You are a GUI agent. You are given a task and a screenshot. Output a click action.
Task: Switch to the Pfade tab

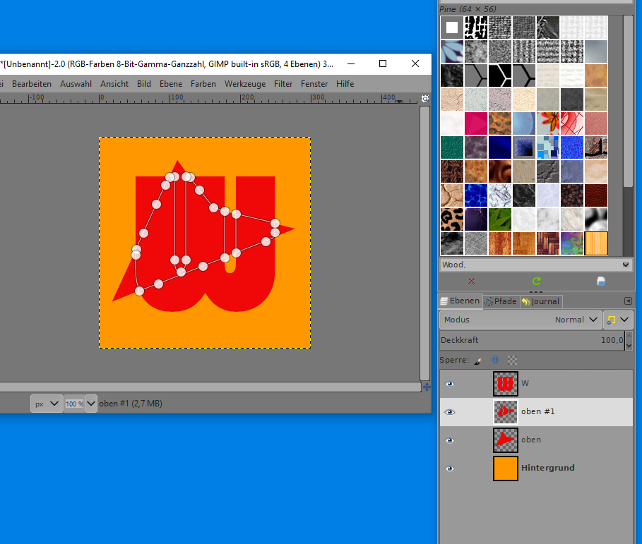(501, 301)
